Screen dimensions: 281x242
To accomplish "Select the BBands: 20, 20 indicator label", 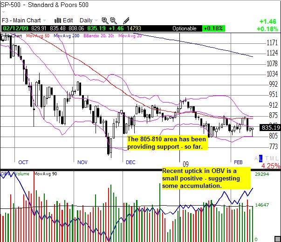I will [99, 36].
